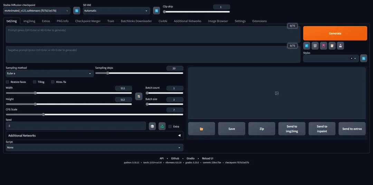This screenshot has height=185, width=373.
Task: Open the Styles dropdown
Action: pyautogui.click(x=331, y=58)
